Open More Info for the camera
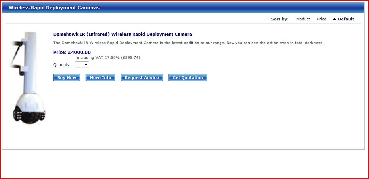Viewport: 369px width, 179px height. point(100,78)
